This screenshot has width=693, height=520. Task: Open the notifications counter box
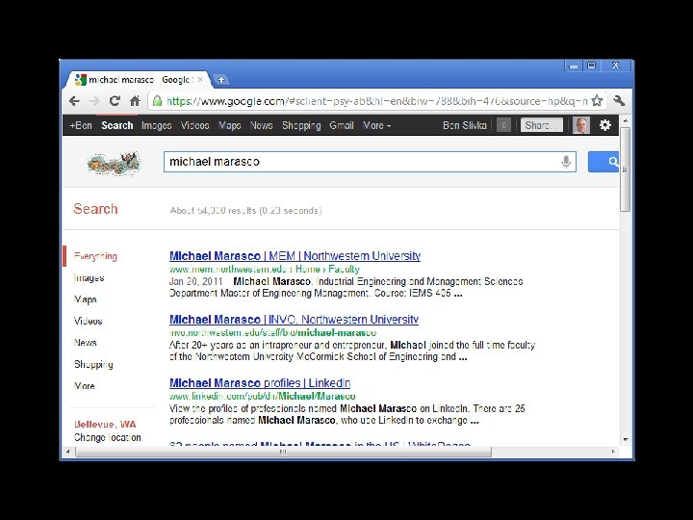coord(503,125)
